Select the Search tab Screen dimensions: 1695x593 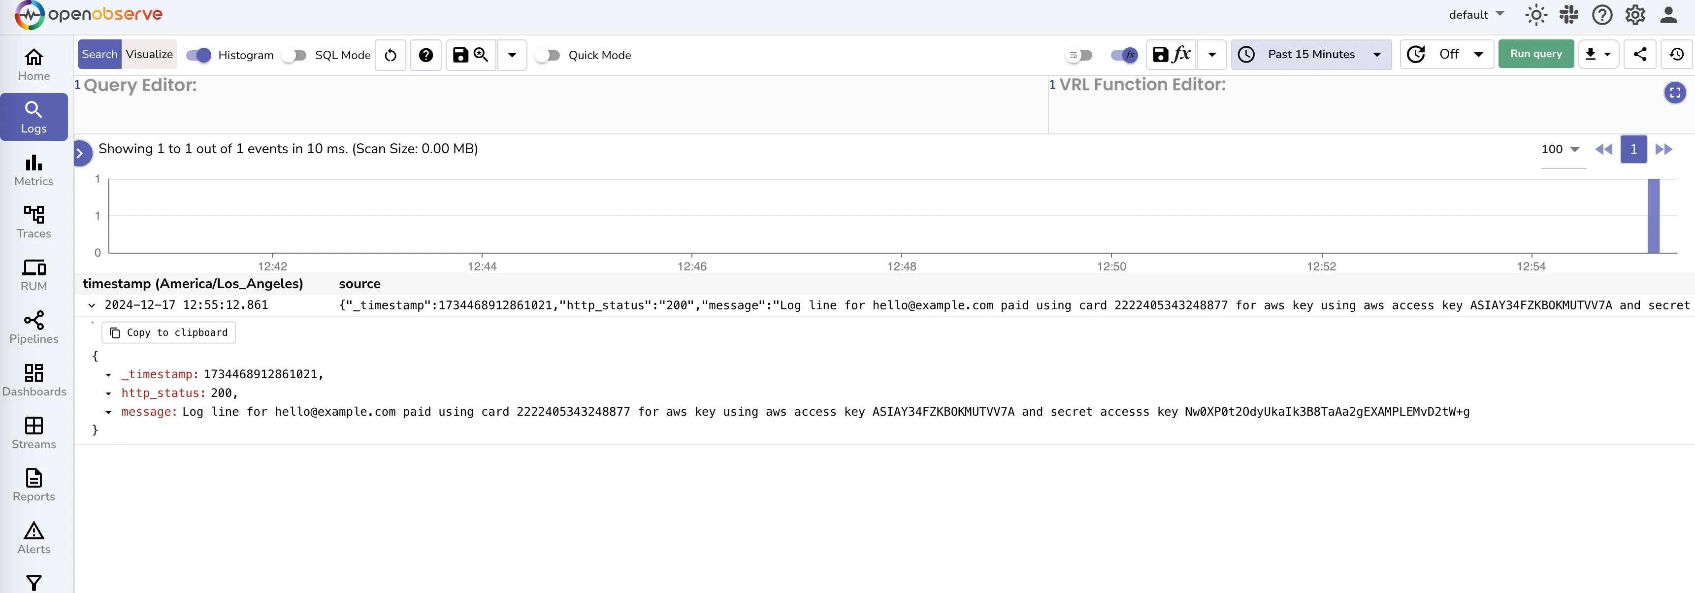point(99,54)
